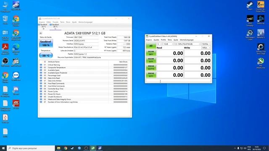Open Media Player Classic 321 shortcut

16,62
